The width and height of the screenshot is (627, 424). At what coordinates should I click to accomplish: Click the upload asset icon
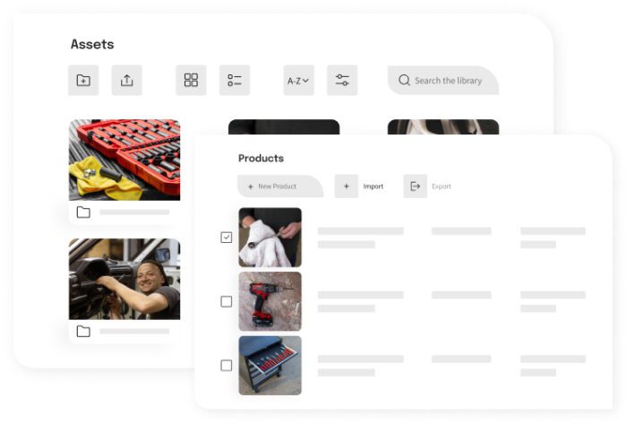pyautogui.click(x=127, y=81)
